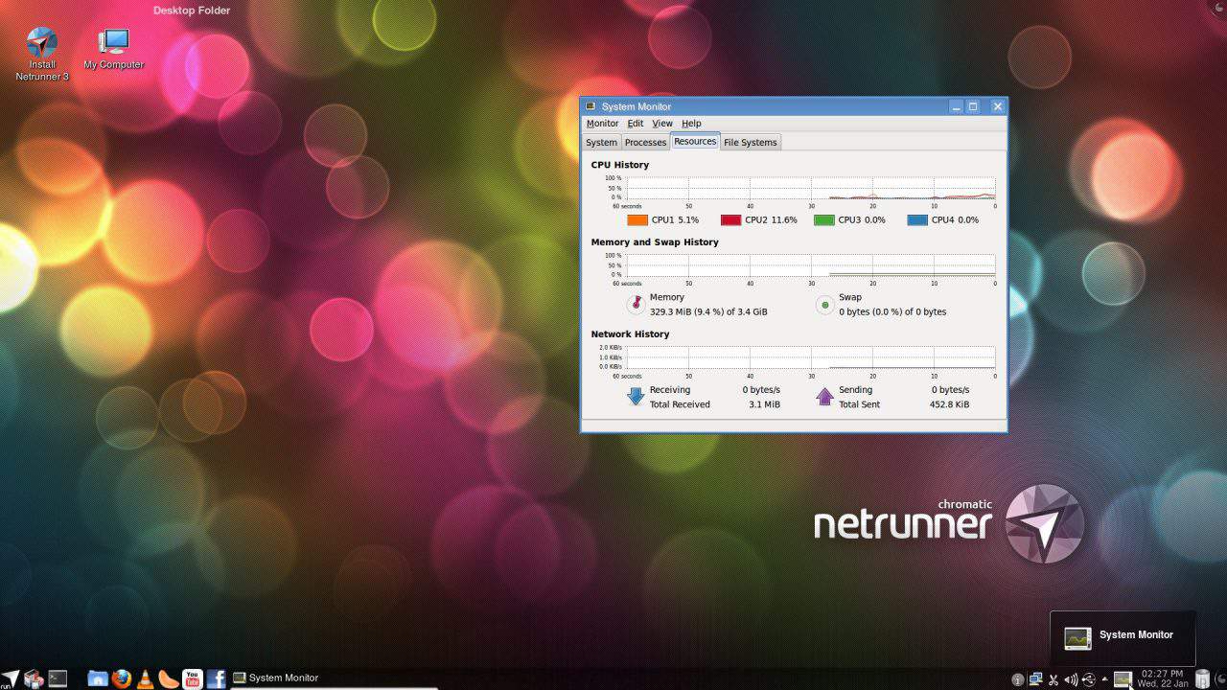Expand the hidden tray icons arrow
The image size is (1227, 690).
[1104, 678]
